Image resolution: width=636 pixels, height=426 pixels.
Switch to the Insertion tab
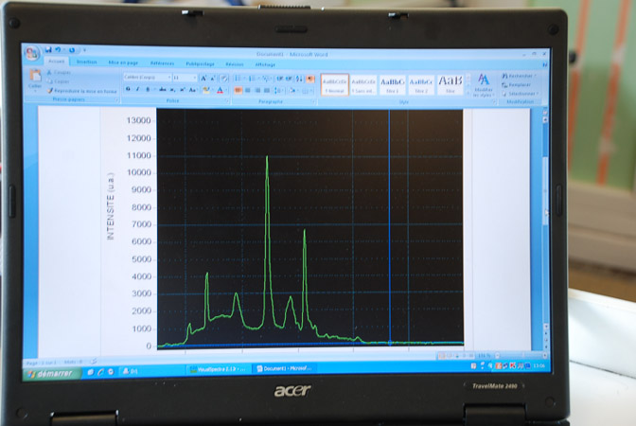(x=87, y=62)
